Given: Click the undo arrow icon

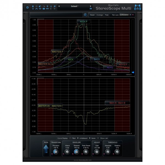Looking at the screenshot, I should [x=40, y=6].
